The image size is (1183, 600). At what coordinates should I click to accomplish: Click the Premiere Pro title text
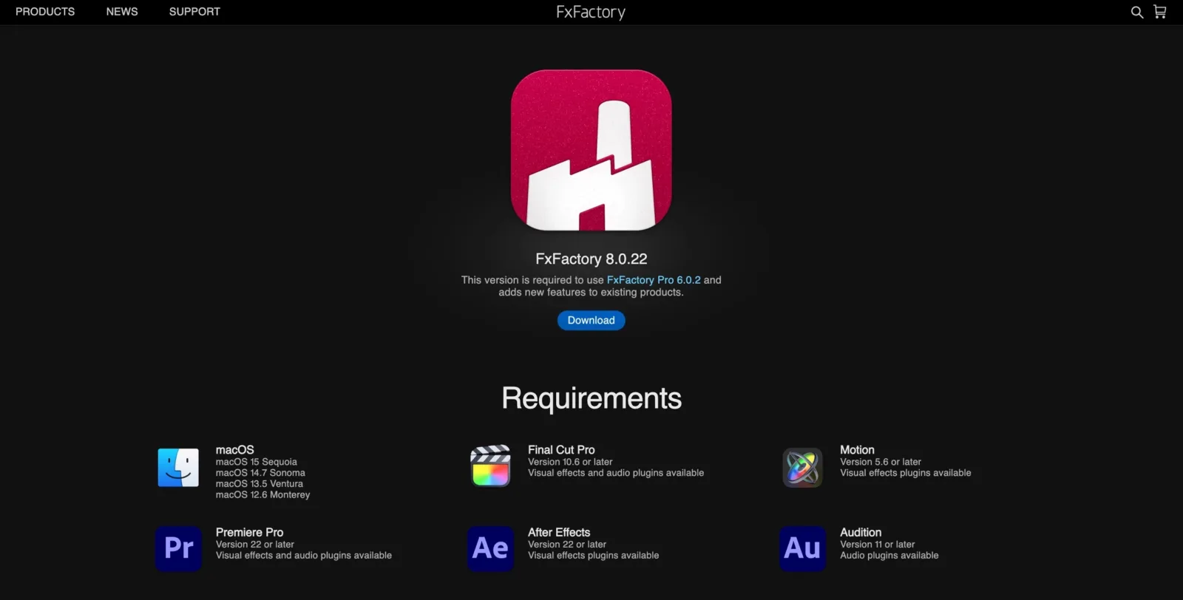coord(249,532)
